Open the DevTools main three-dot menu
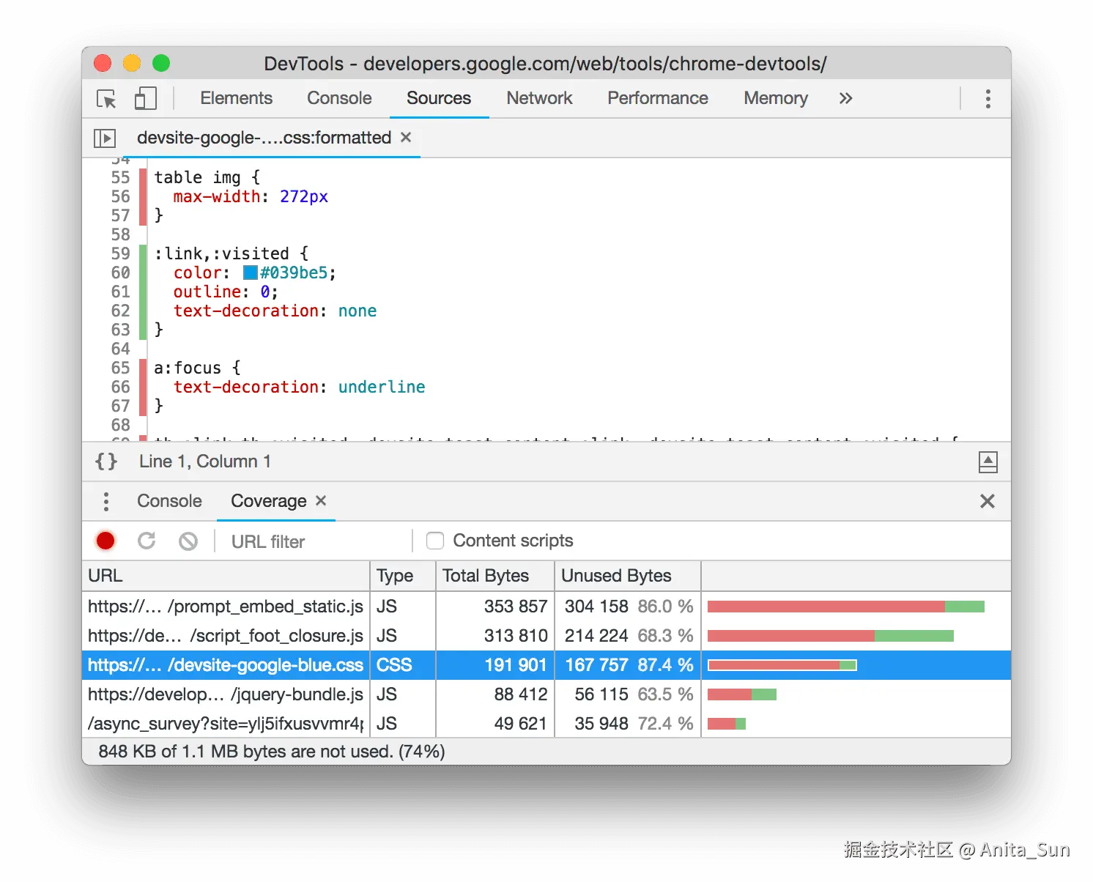1093x882 pixels. coord(988,98)
